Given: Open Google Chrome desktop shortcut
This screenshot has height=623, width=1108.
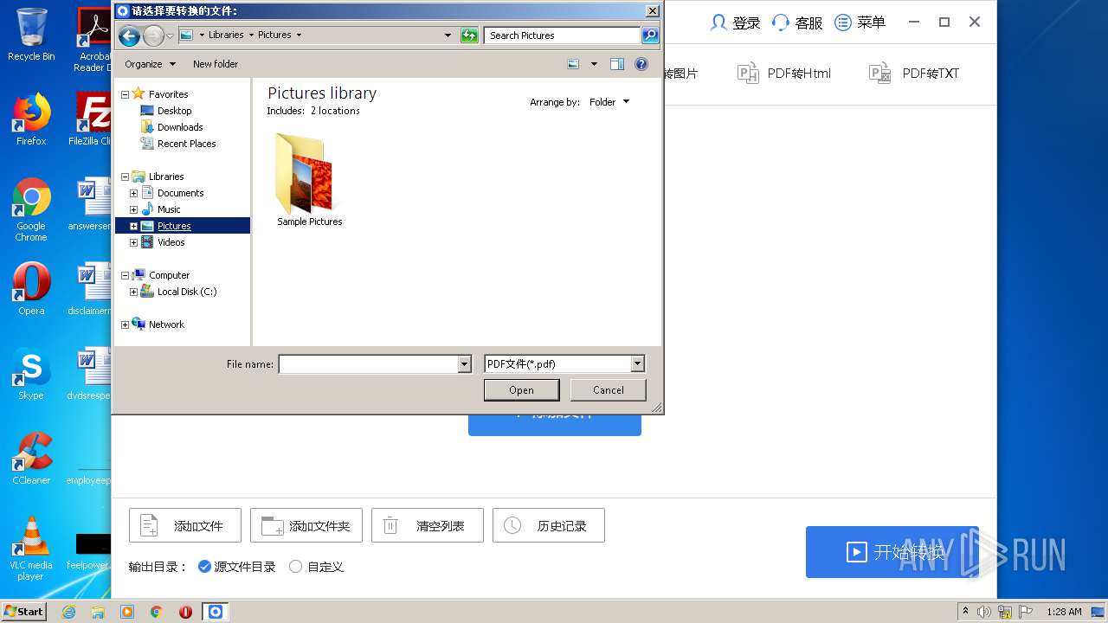Looking at the screenshot, I should click(x=31, y=209).
